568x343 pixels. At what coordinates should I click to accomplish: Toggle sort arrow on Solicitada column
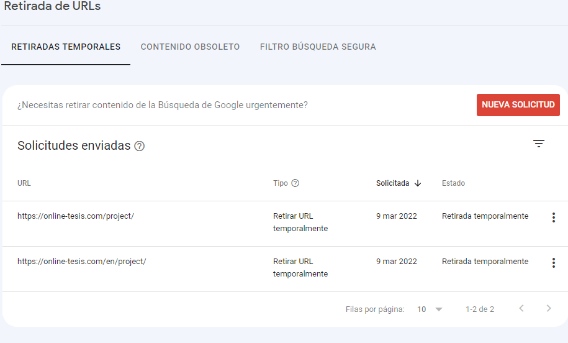click(x=418, y=183)
